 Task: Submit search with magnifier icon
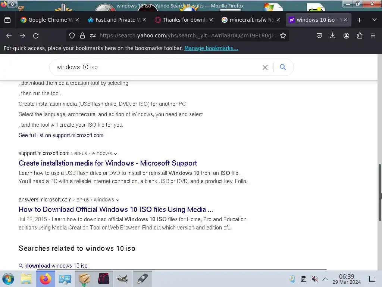283,67
